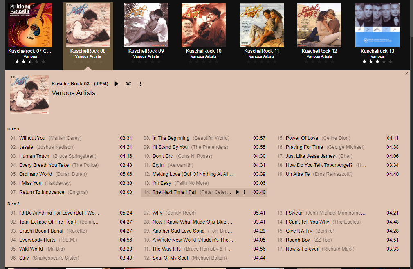413x269 pixels.
Task: Select track Just Like Jesse James
Action: point(337,156)
